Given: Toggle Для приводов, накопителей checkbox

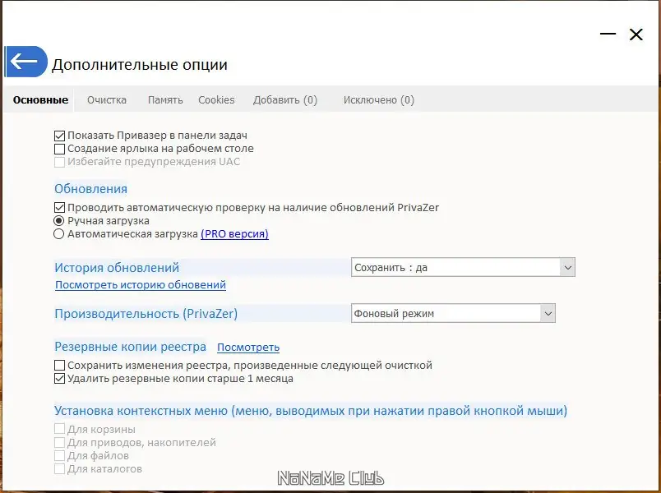Looking at the screenshot, I should coord(59,442).
